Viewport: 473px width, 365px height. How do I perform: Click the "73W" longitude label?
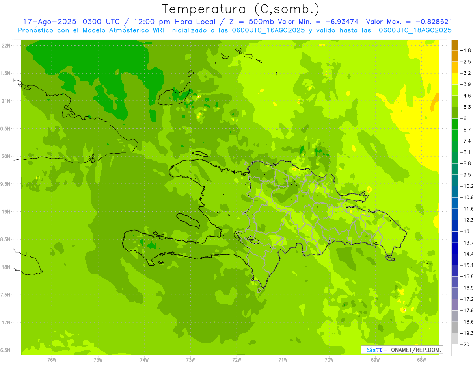[x=190, y=360]
